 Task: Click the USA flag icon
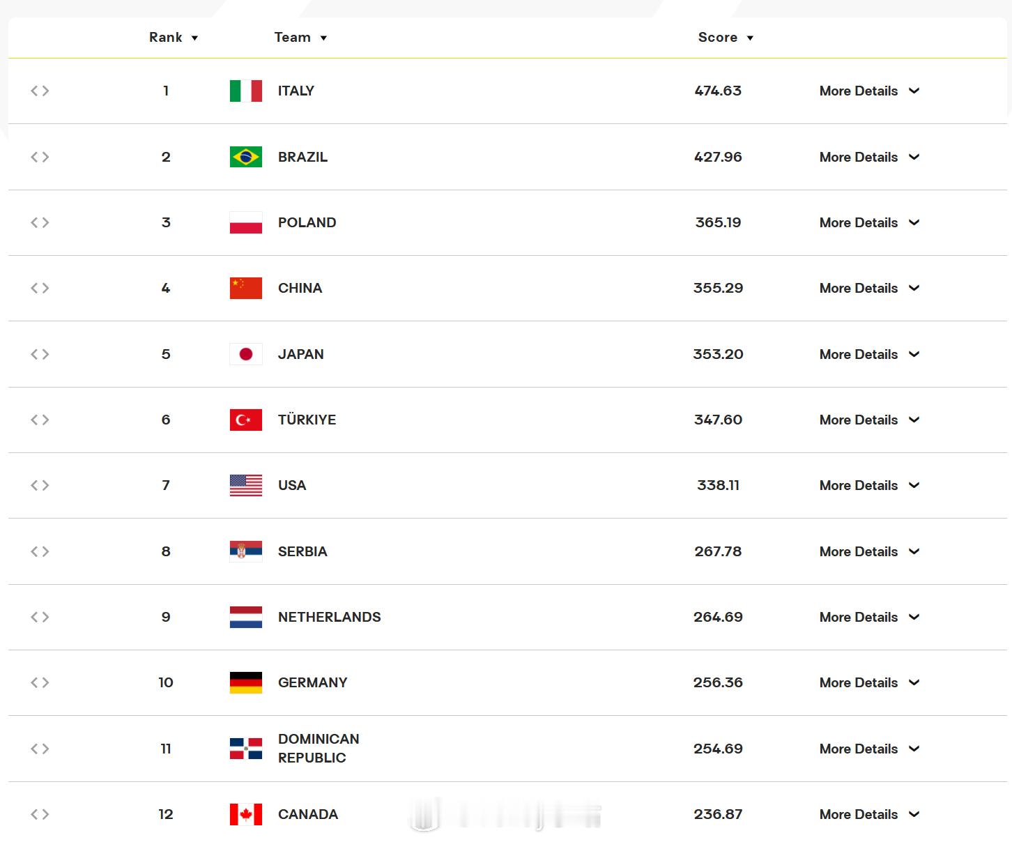tap(246, 485)
